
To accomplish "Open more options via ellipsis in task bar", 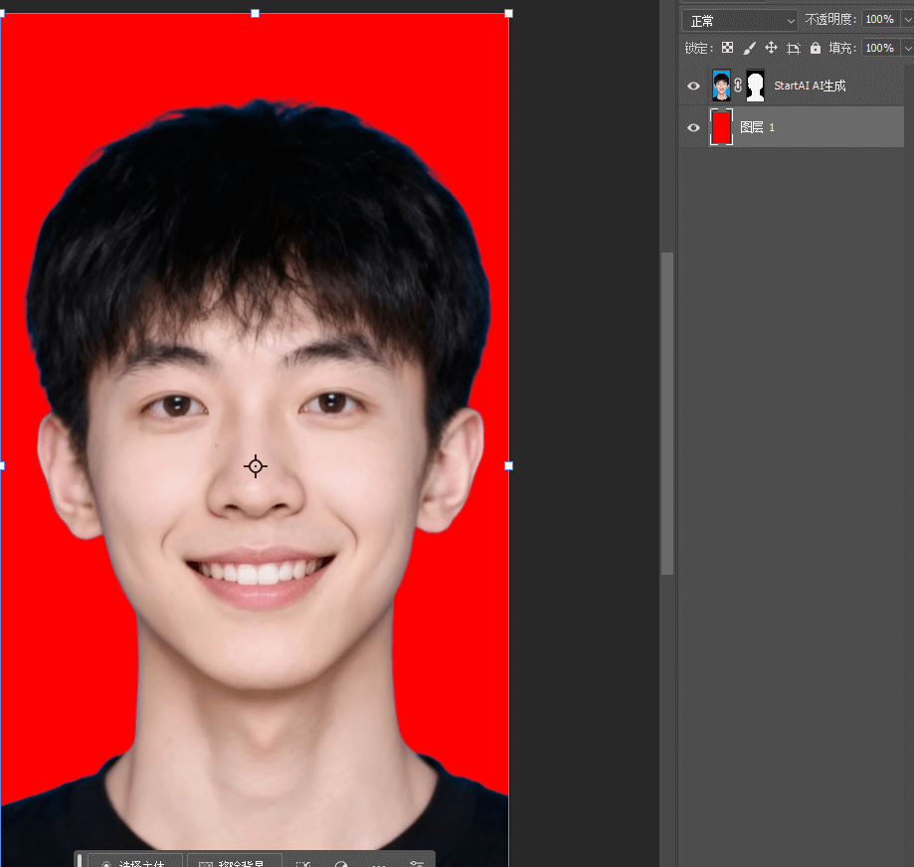I will [x=378, y=861].
